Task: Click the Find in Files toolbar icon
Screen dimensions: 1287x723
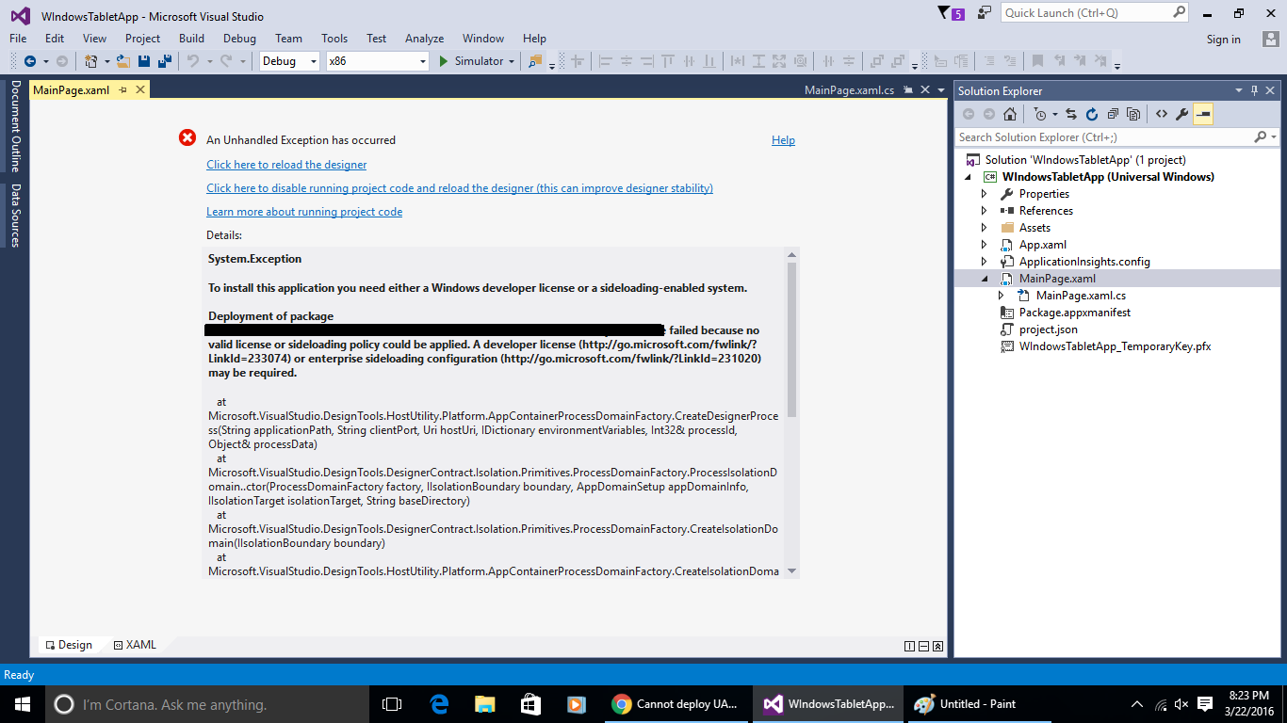Action: pos(535,61)
